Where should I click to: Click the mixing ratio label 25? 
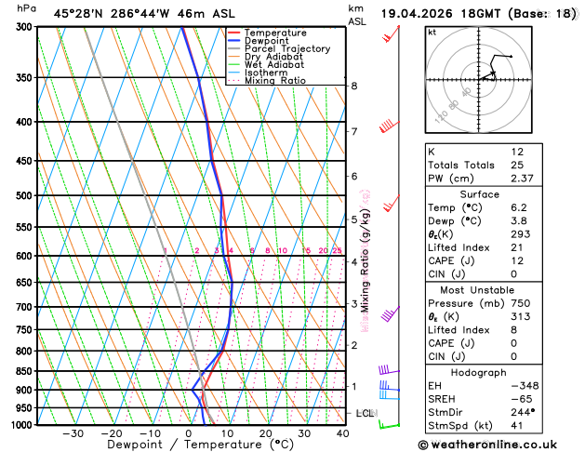pos(338,250)
